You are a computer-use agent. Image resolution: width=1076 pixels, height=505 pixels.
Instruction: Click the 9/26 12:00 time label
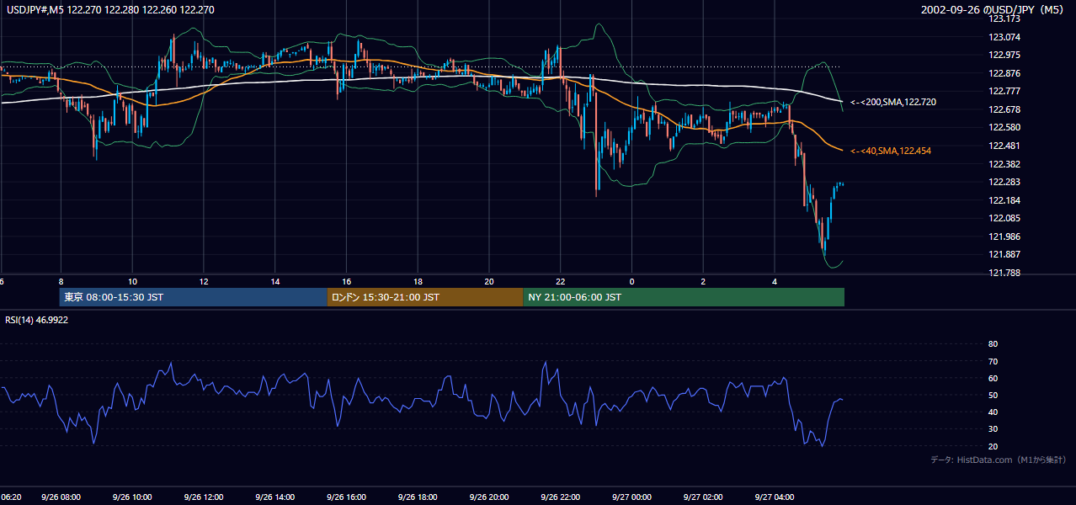(204, 497)
